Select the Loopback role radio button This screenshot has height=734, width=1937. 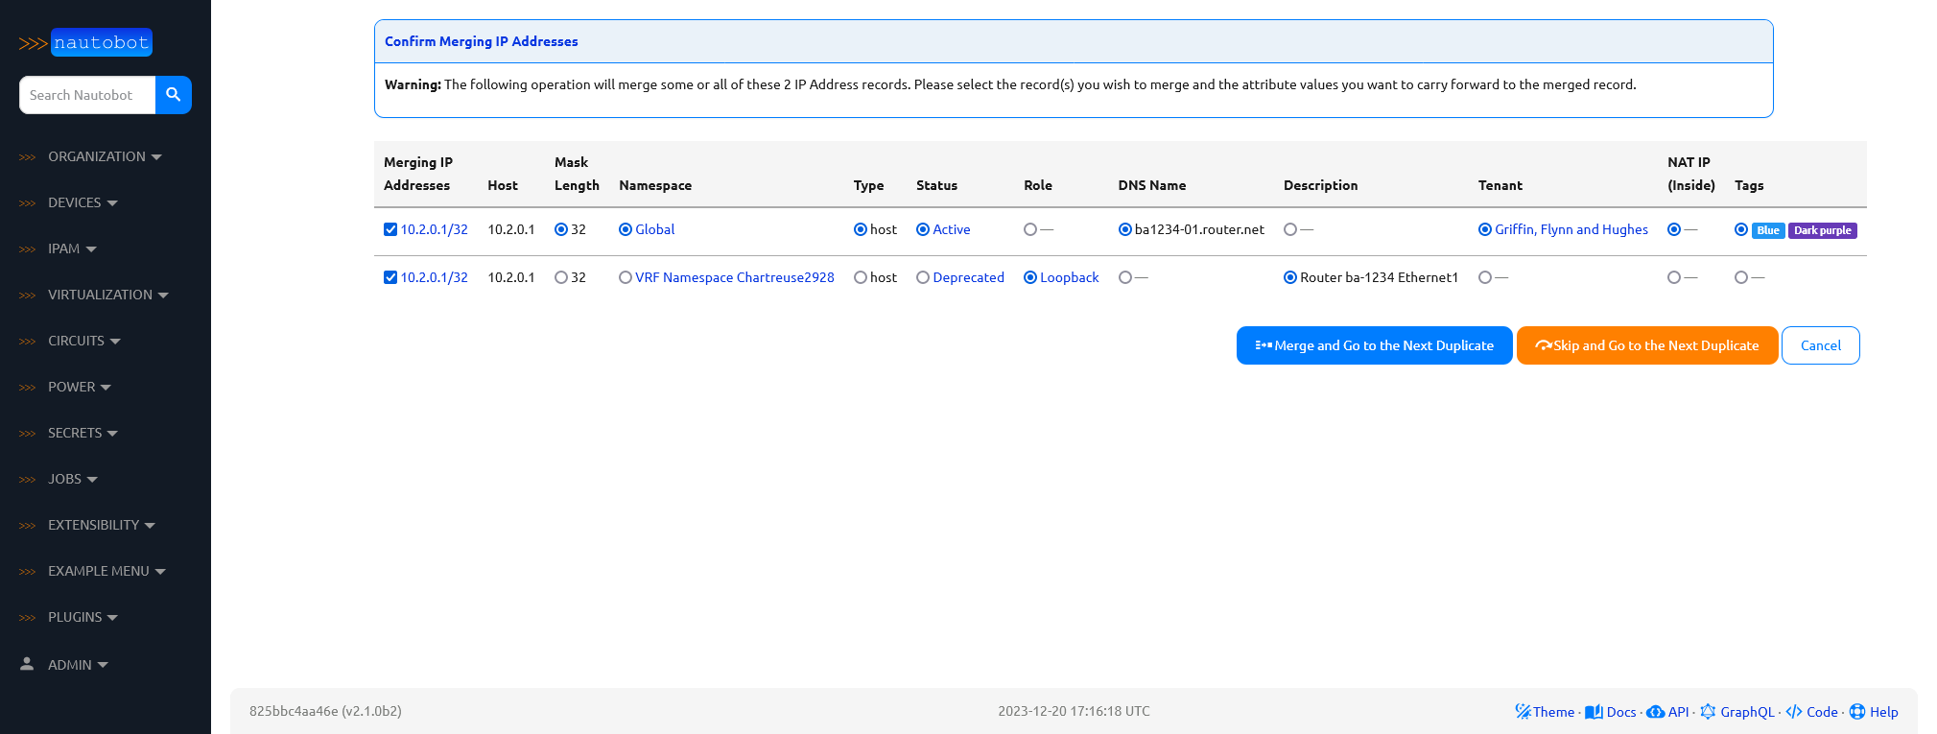1030,277
